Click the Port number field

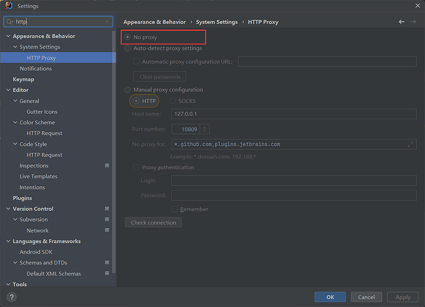point(185,129)
